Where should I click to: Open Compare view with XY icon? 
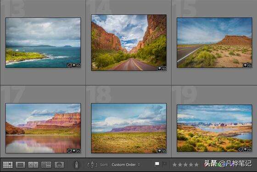tap(33, 165)
